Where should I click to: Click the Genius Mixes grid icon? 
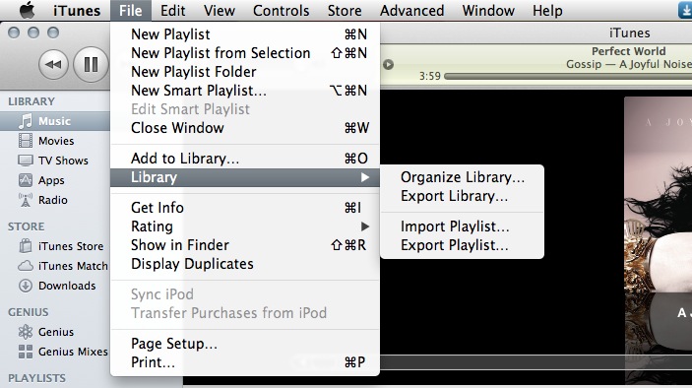[x=26, y=352]
